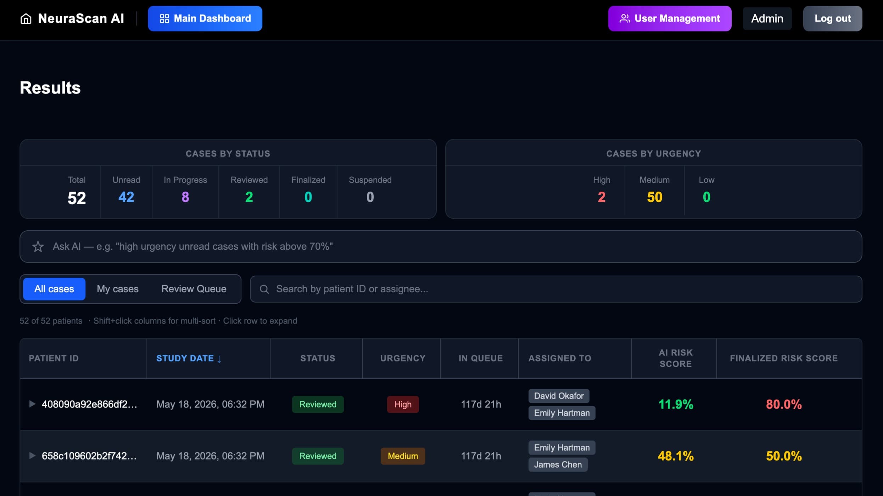
Task: Click patient ID 658c109602b2f742
Action: (x=89, y=456)
